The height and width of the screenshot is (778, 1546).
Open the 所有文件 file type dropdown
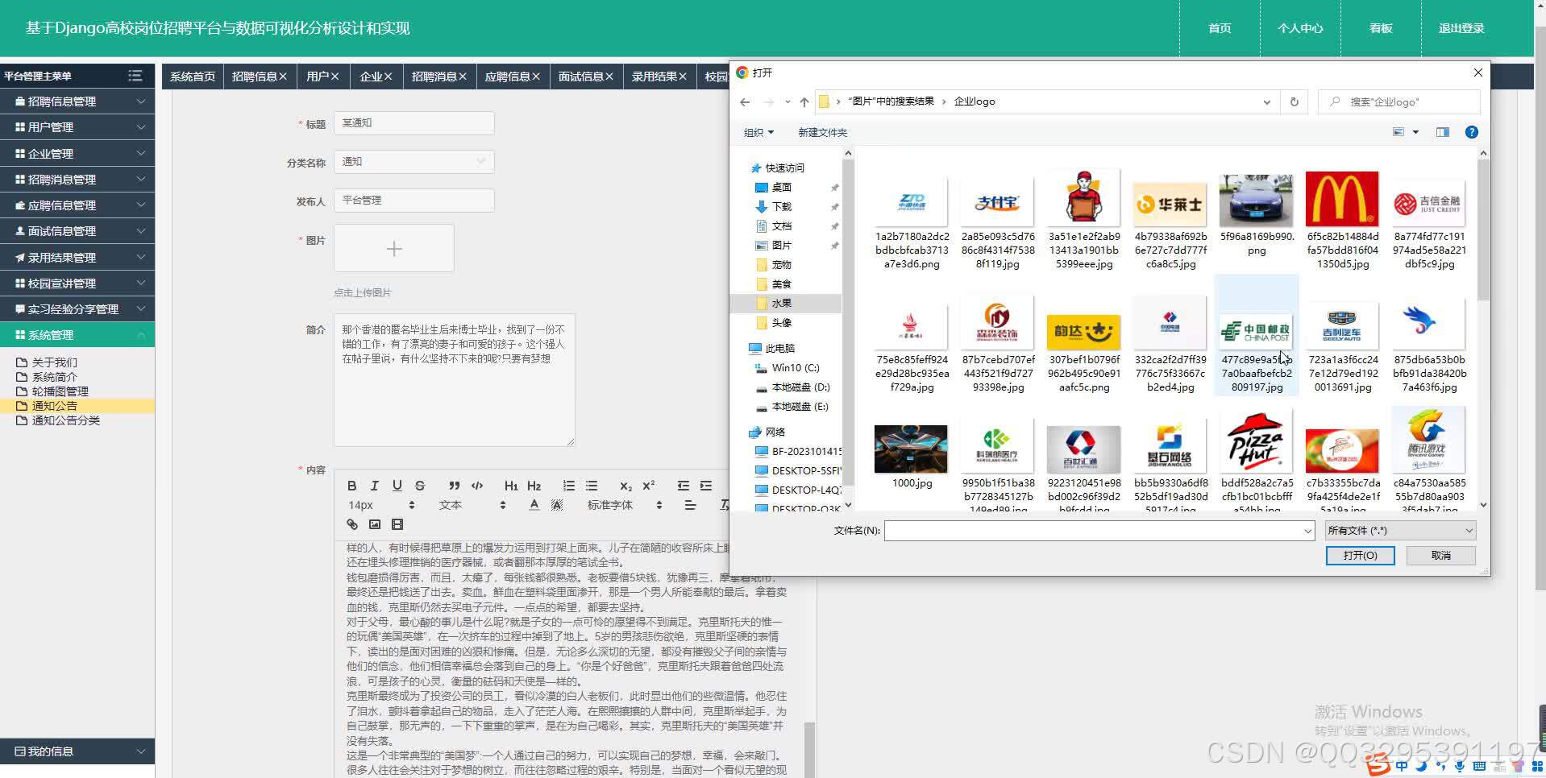tap(1400, 530)
